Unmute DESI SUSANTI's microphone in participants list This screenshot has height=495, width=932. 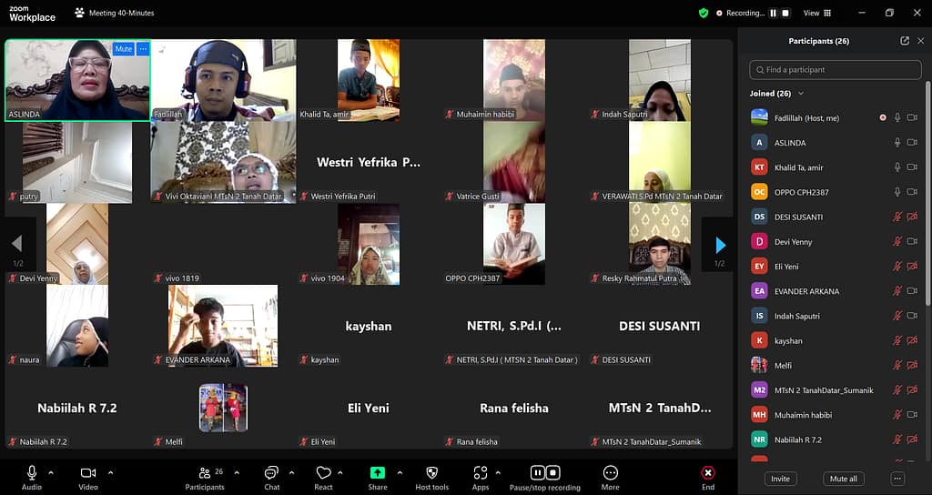(897, 217)
